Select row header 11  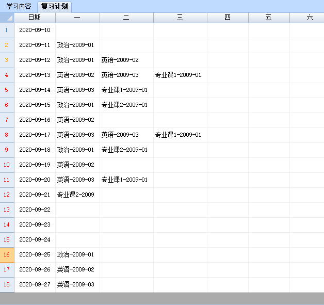coord(7,180)
